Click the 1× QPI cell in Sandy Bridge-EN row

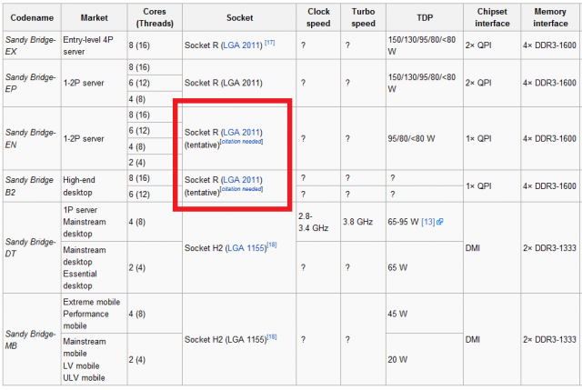coord(492,138)
